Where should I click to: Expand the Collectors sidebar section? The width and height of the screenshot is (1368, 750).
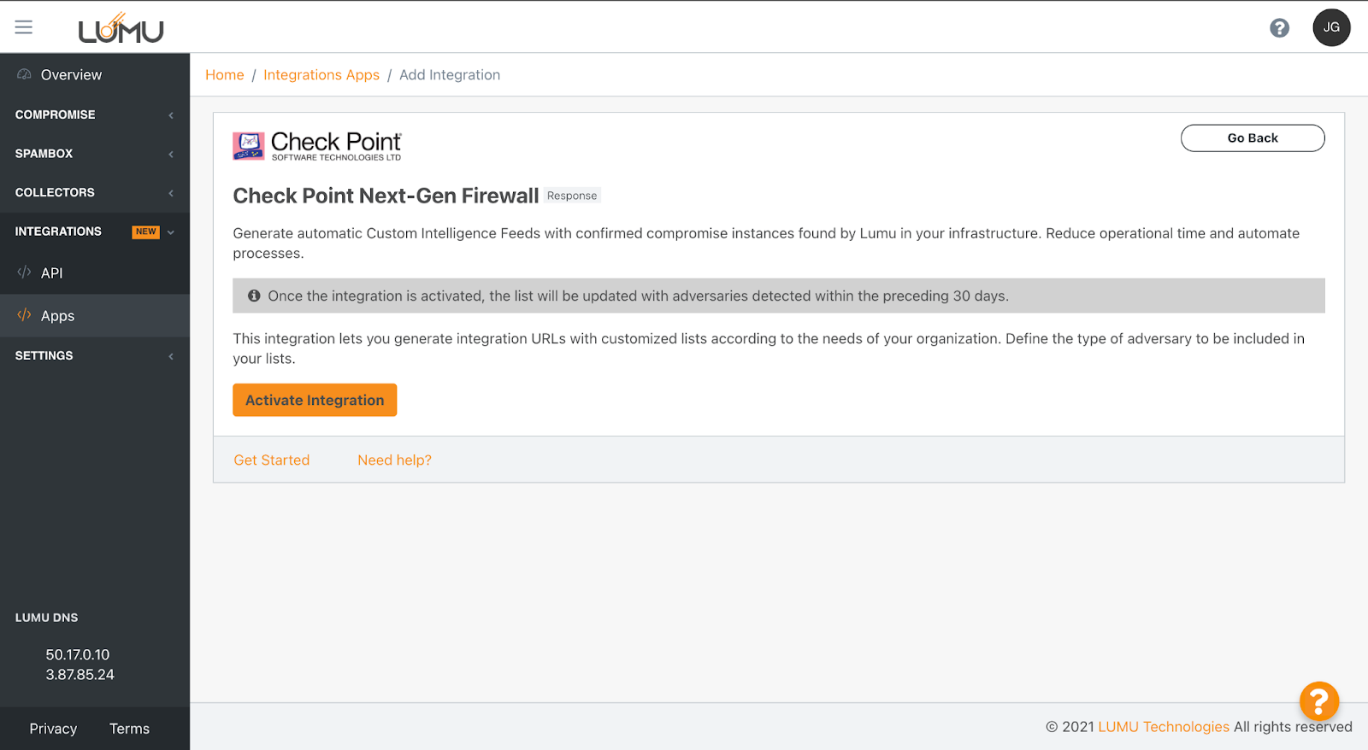(x=94, y=193)
